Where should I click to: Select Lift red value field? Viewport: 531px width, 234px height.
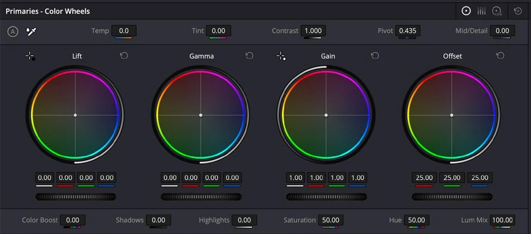(x=65, y=178)
